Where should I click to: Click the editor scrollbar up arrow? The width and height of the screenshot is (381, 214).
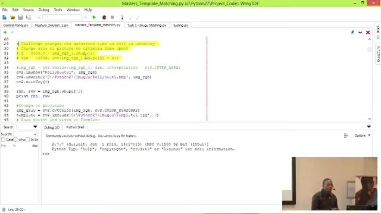tap(369, 39)
